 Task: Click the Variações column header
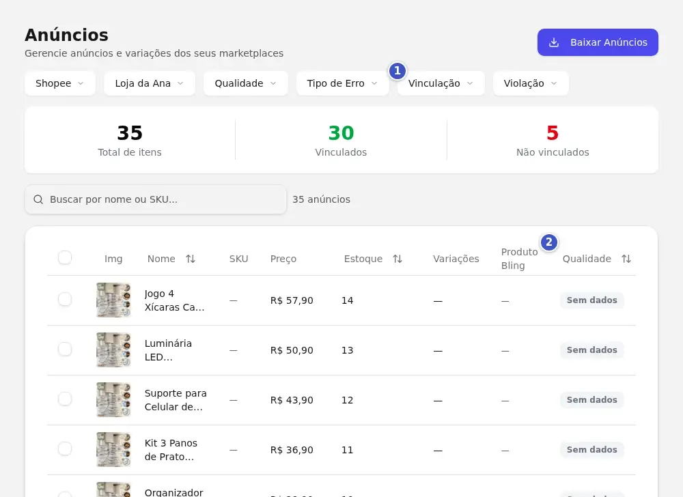[456, 259]
